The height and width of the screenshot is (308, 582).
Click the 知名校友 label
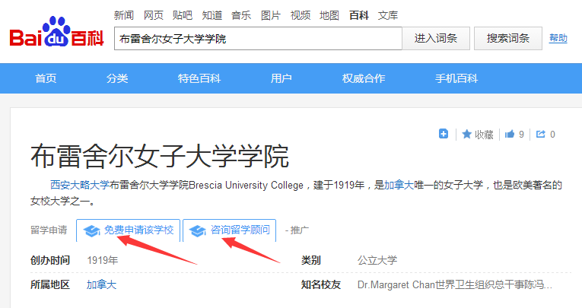(x=321, y=284)
